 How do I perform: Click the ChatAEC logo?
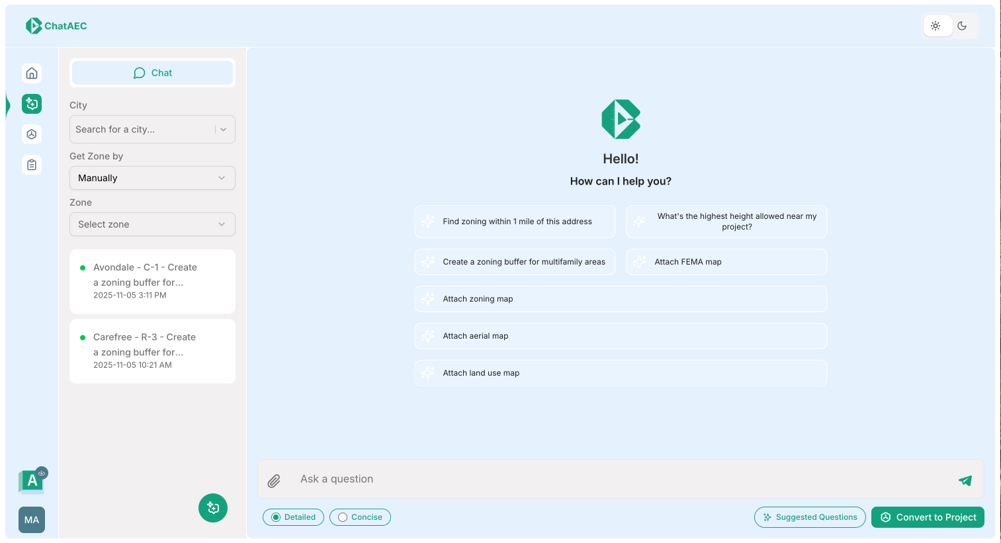[x=56, y=25]
